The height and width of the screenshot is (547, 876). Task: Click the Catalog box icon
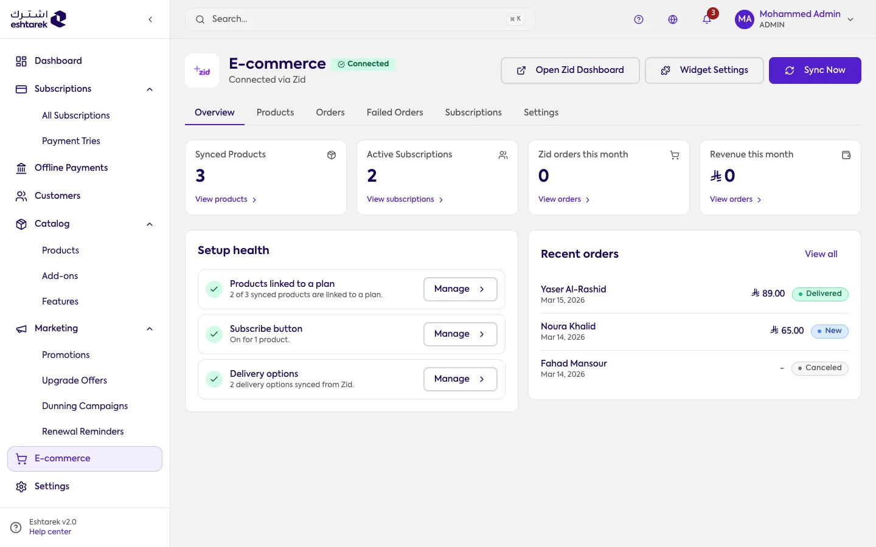pyautogui.click(x=21, y=224)
